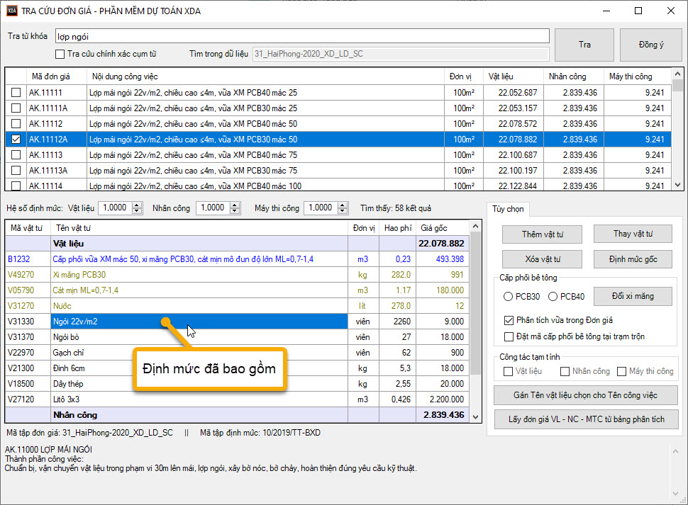Check the Nhân công tạm tính checkbox

point(565,371)
